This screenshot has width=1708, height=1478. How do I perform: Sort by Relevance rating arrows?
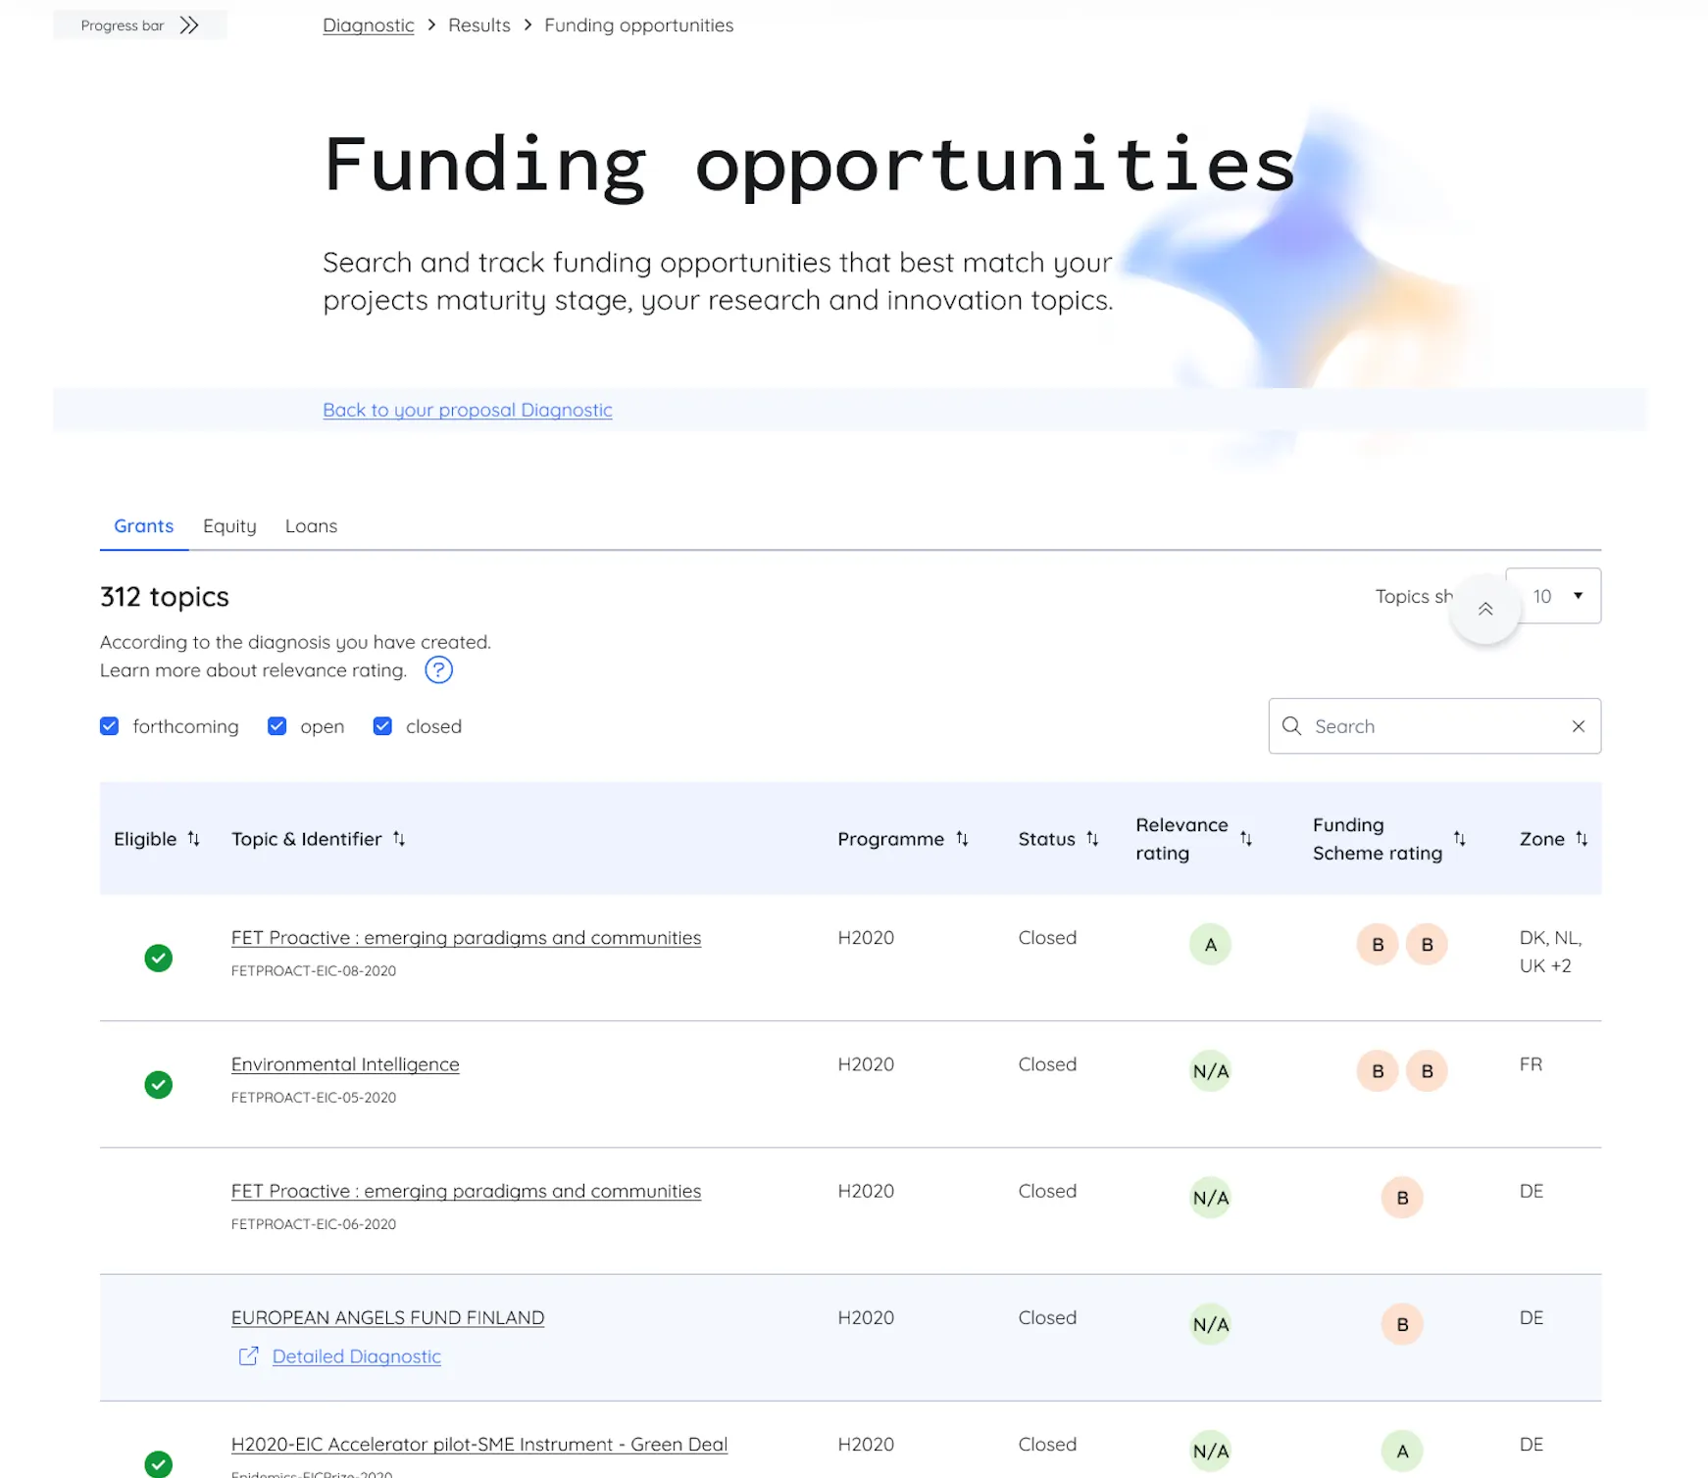tap(1246, 839)
